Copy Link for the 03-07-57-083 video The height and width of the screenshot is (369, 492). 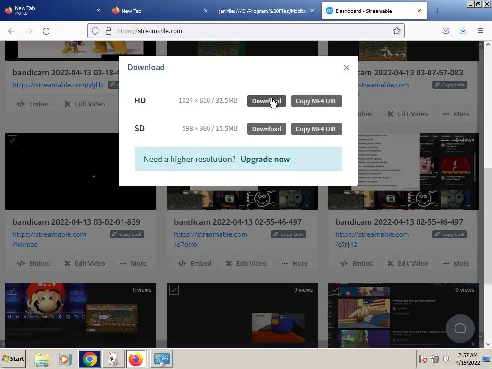450,85
